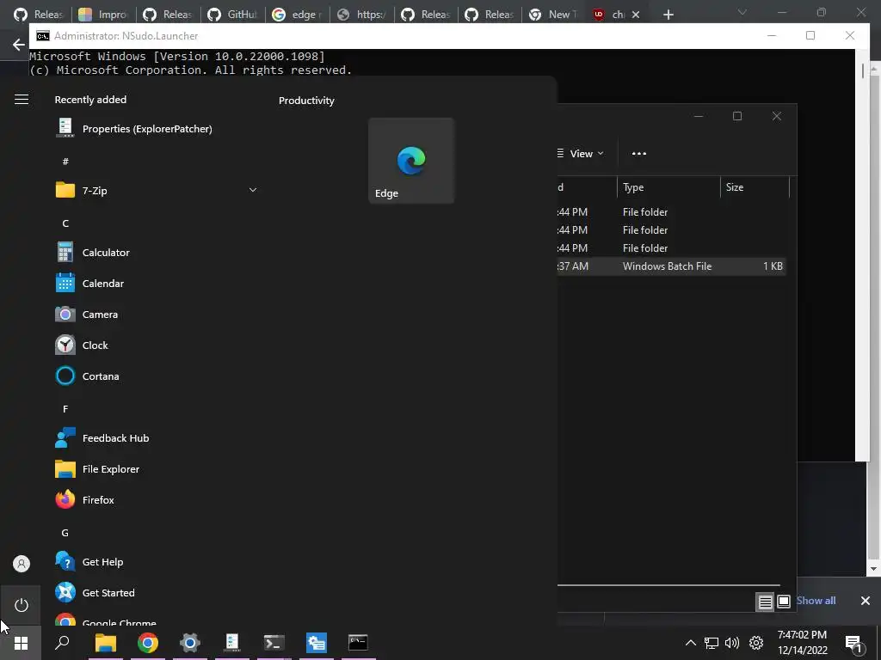Switch to the New T browser tab

coord(555,15)
